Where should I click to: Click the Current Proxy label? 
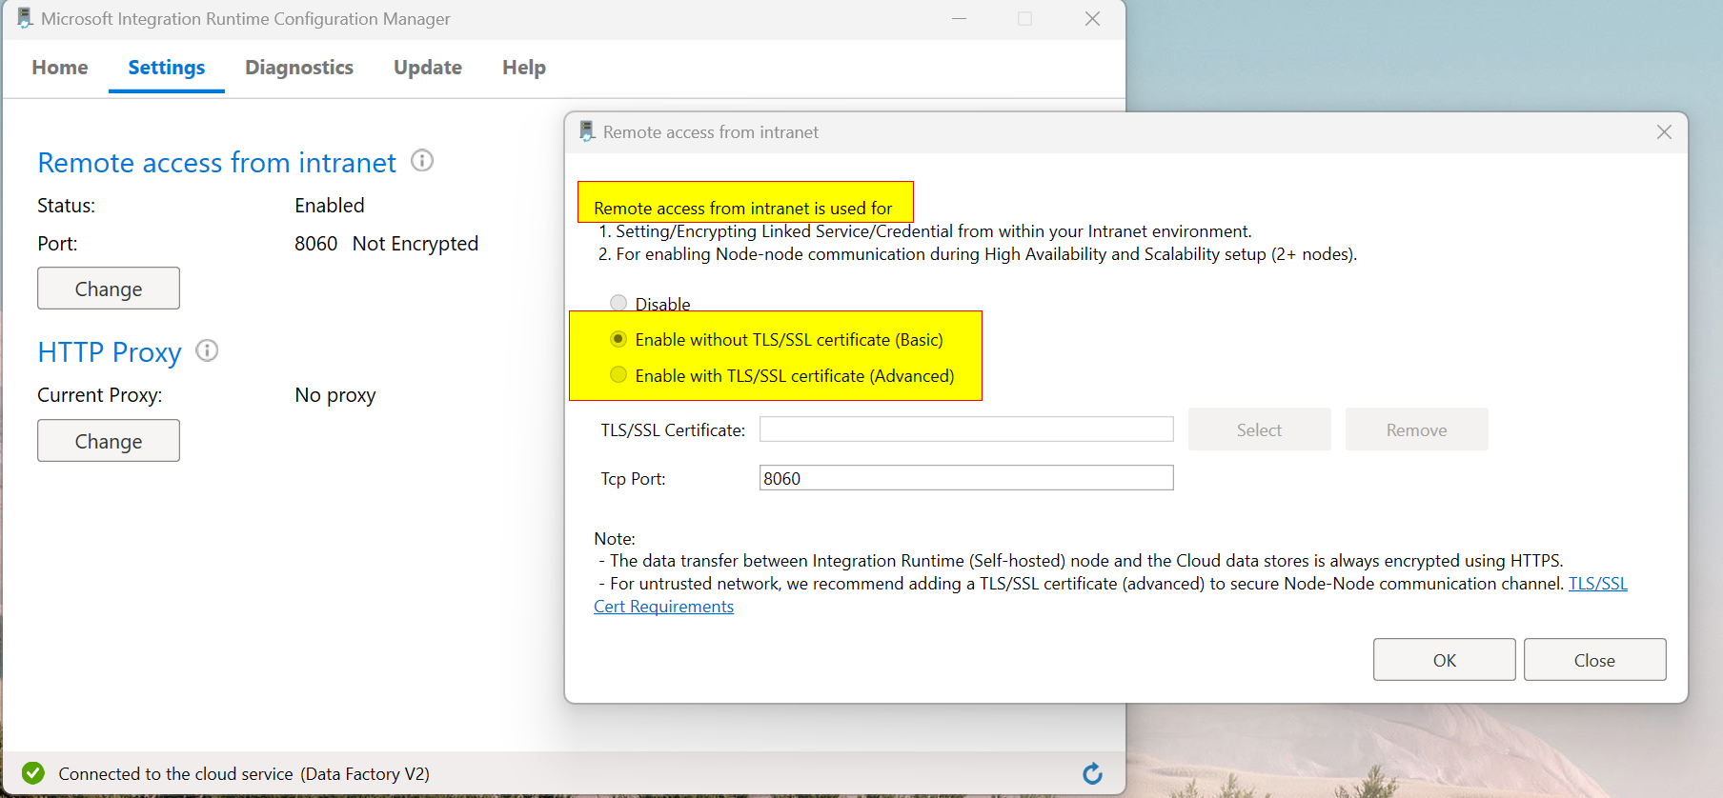click(100, 395)
